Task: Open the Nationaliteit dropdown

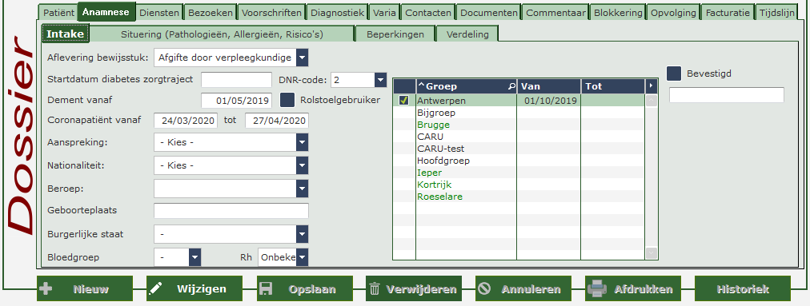Action: [x=303, y=165]
